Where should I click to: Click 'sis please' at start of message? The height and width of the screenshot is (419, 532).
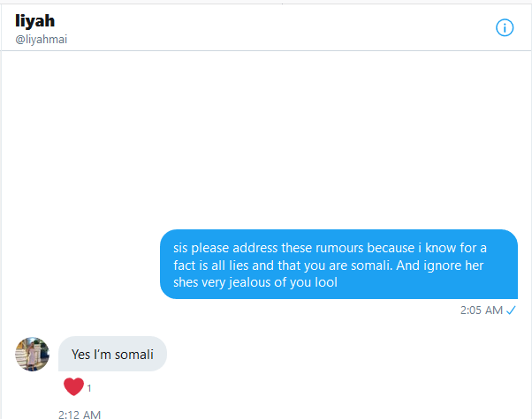tap(201, 248)
